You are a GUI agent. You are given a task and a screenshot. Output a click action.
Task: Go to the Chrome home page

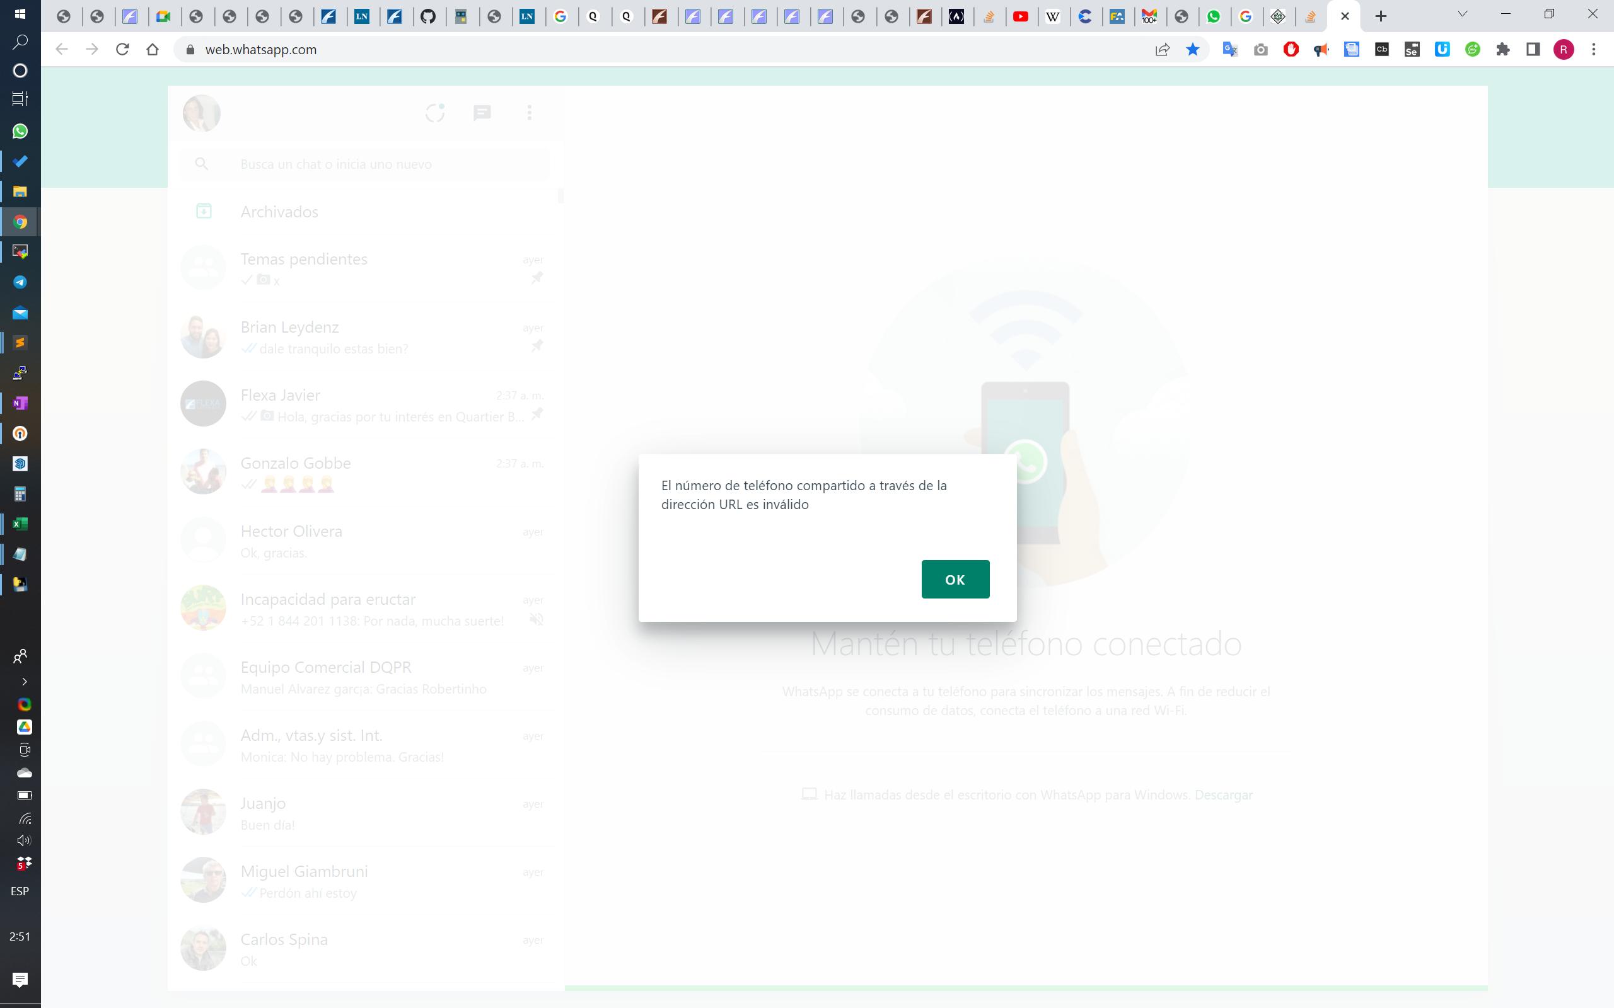pos(153,49)
